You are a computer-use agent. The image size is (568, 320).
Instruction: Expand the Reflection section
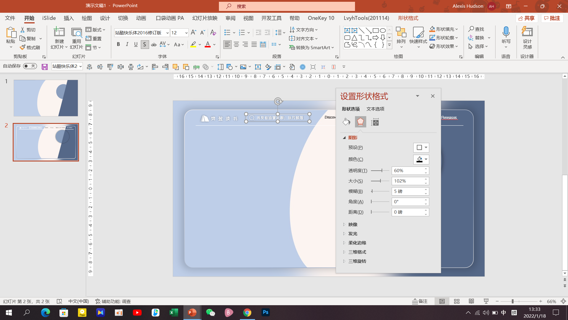coord(353,225)
